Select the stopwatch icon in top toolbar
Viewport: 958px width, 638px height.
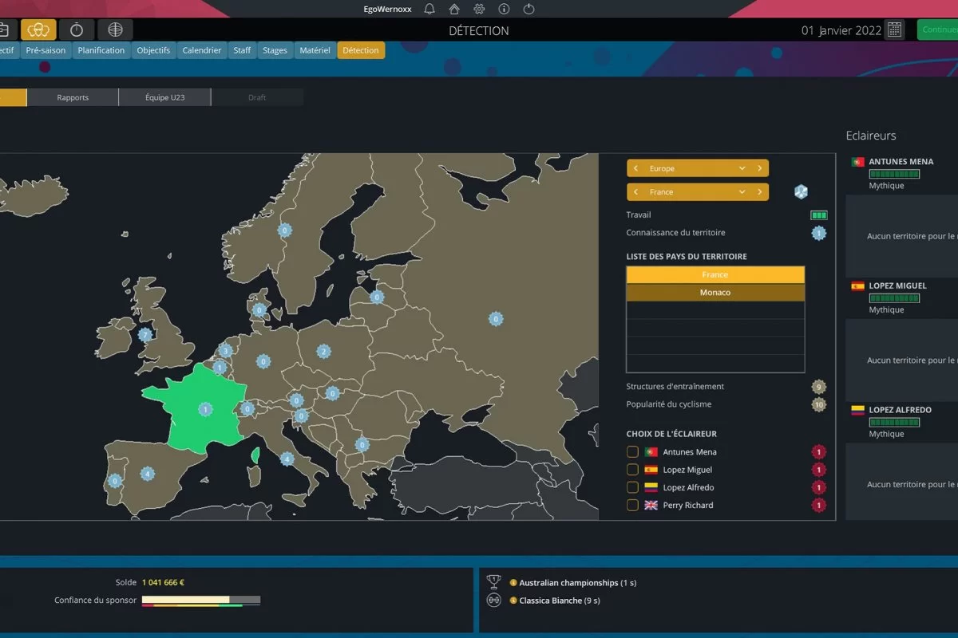pyautogui.click(x=77, y=30)
